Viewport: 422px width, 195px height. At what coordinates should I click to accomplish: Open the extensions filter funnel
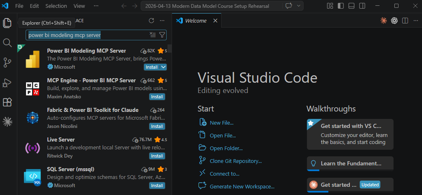(162, 35)
